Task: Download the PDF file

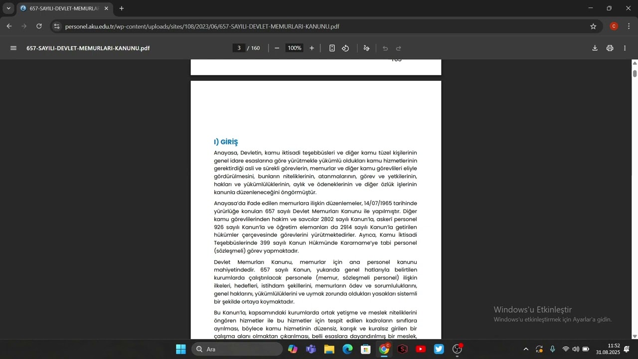Action: [595, 48]
